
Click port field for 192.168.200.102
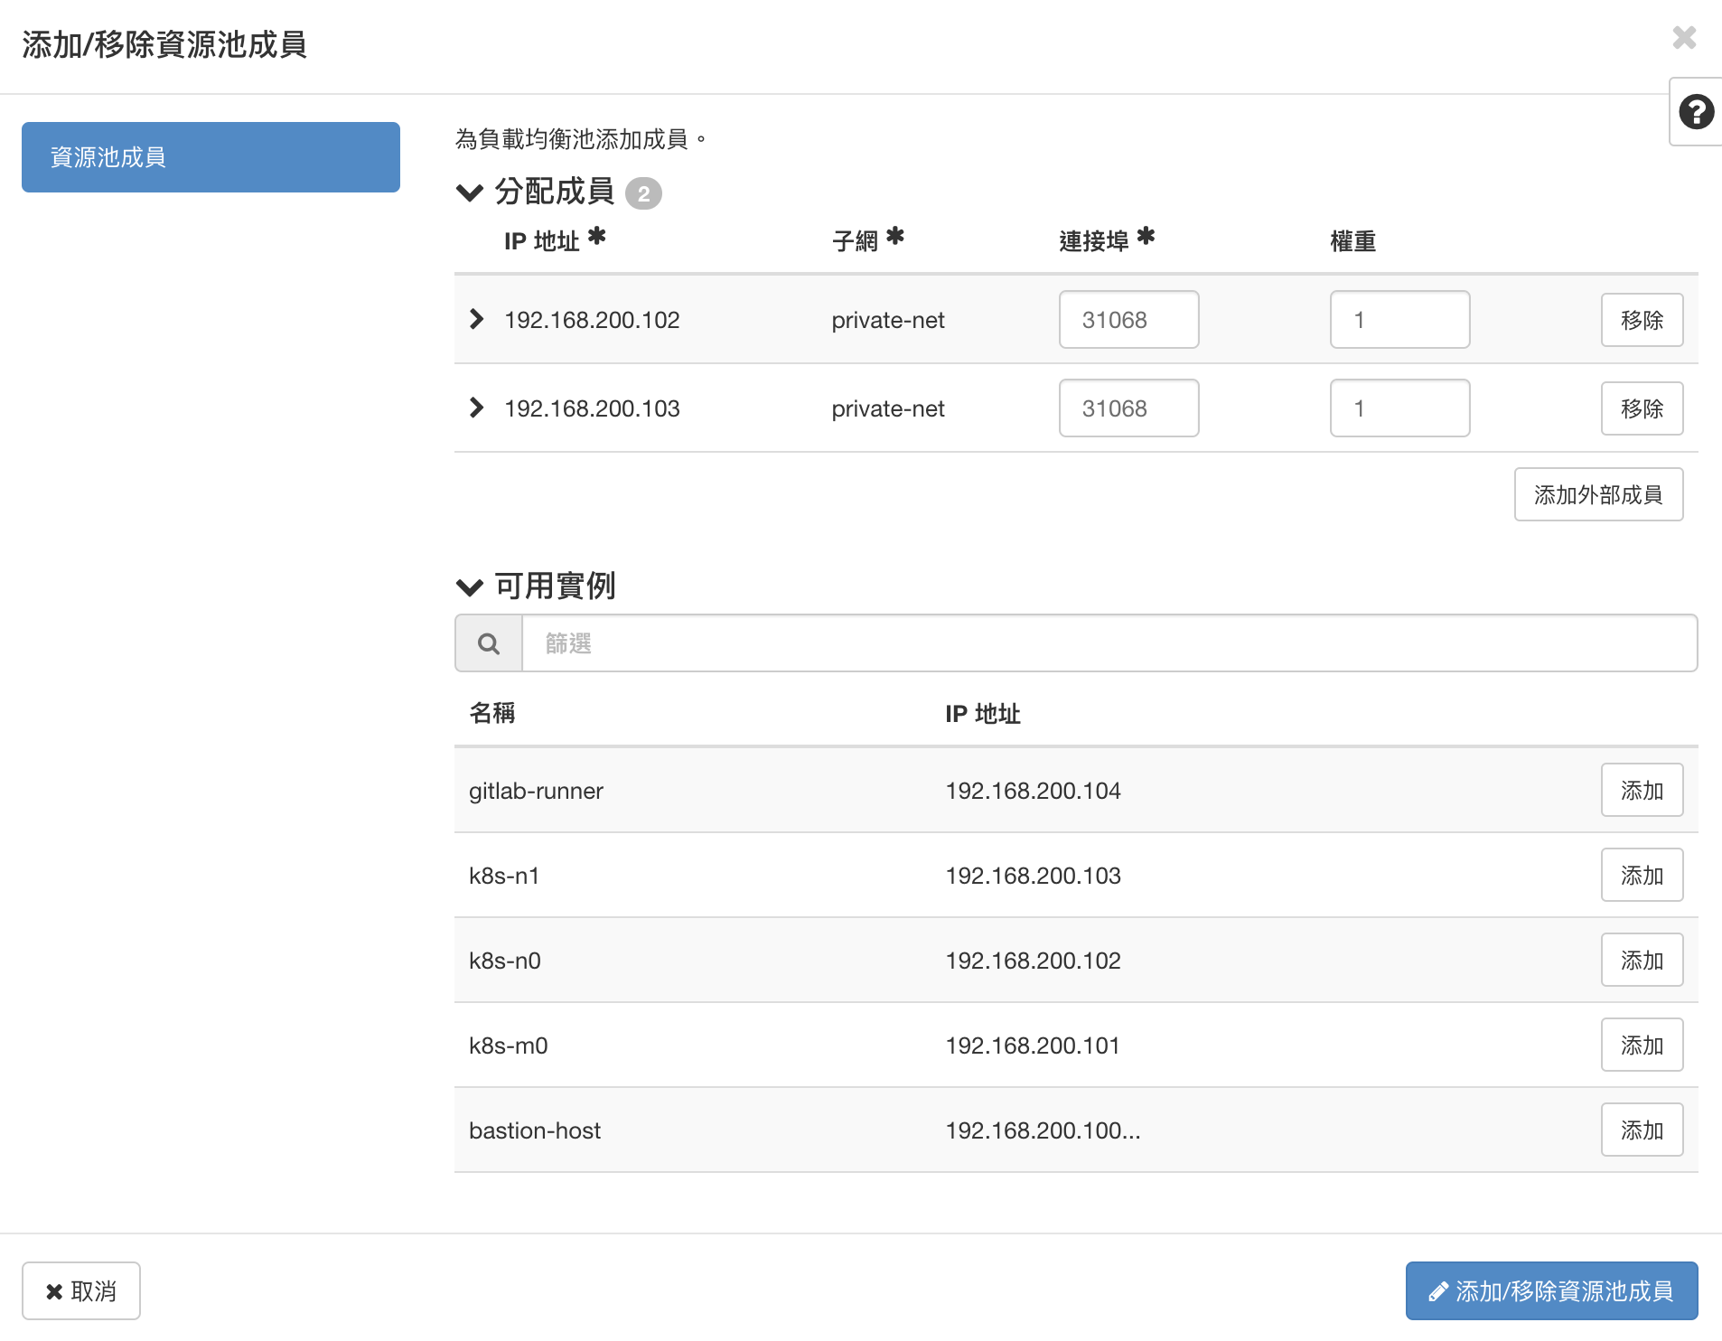point(1128,320)
